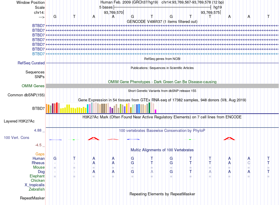Select the Human species row label
Viewport: 279px width, 205px height.
pos(38,158)
